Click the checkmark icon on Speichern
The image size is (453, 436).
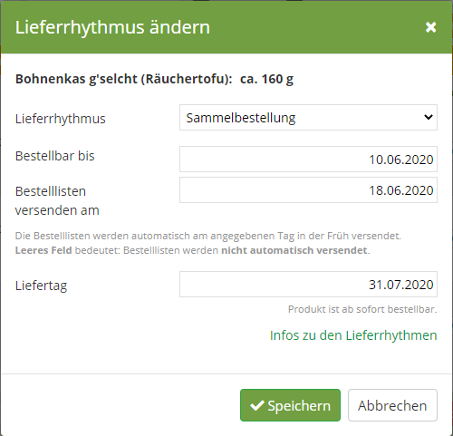[257, 405]
